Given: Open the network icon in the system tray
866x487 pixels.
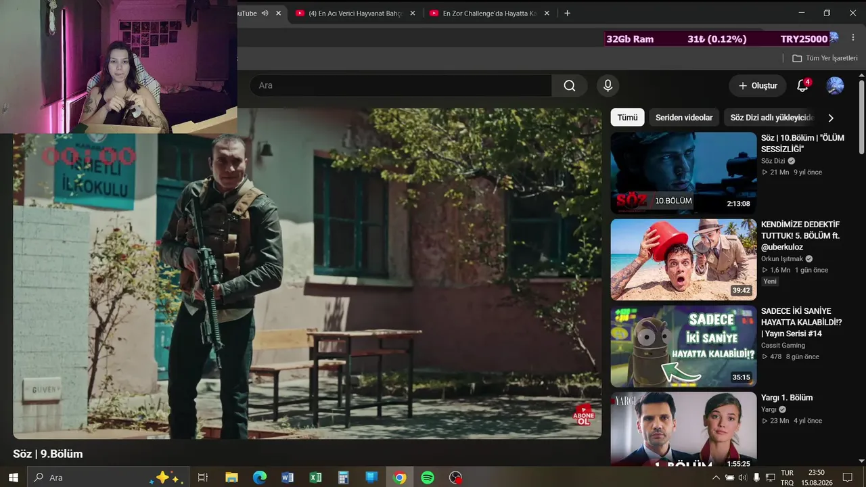Looking at the screenshot, I should click(x=770, y=478).
